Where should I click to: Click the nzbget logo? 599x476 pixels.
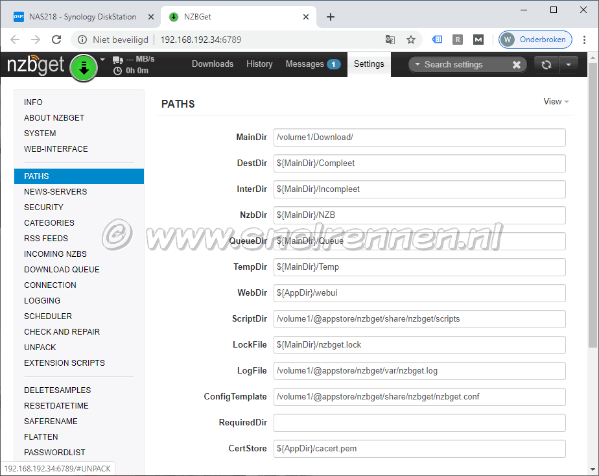[36, 65]
